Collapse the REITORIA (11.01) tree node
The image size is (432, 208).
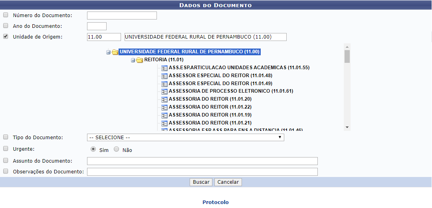pos(133,60)
